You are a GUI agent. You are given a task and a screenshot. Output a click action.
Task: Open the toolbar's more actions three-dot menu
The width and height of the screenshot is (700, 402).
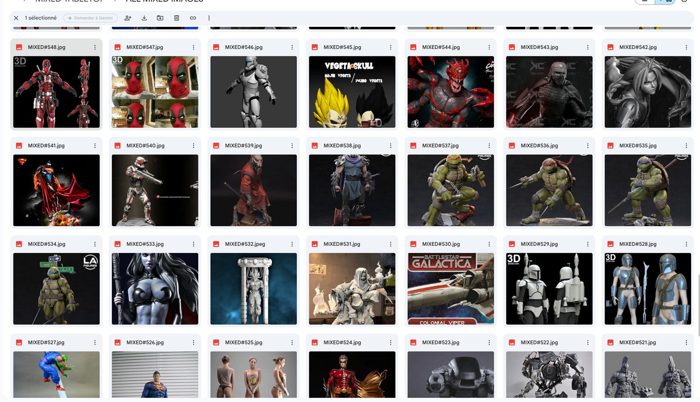pos(209,18)
